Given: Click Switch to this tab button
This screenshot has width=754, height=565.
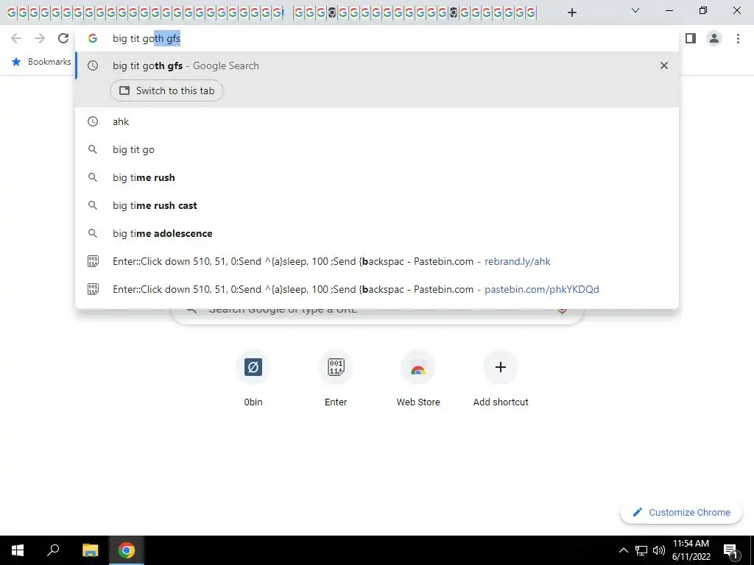Looking at the screenshot, I should click(x=166, y=90).
